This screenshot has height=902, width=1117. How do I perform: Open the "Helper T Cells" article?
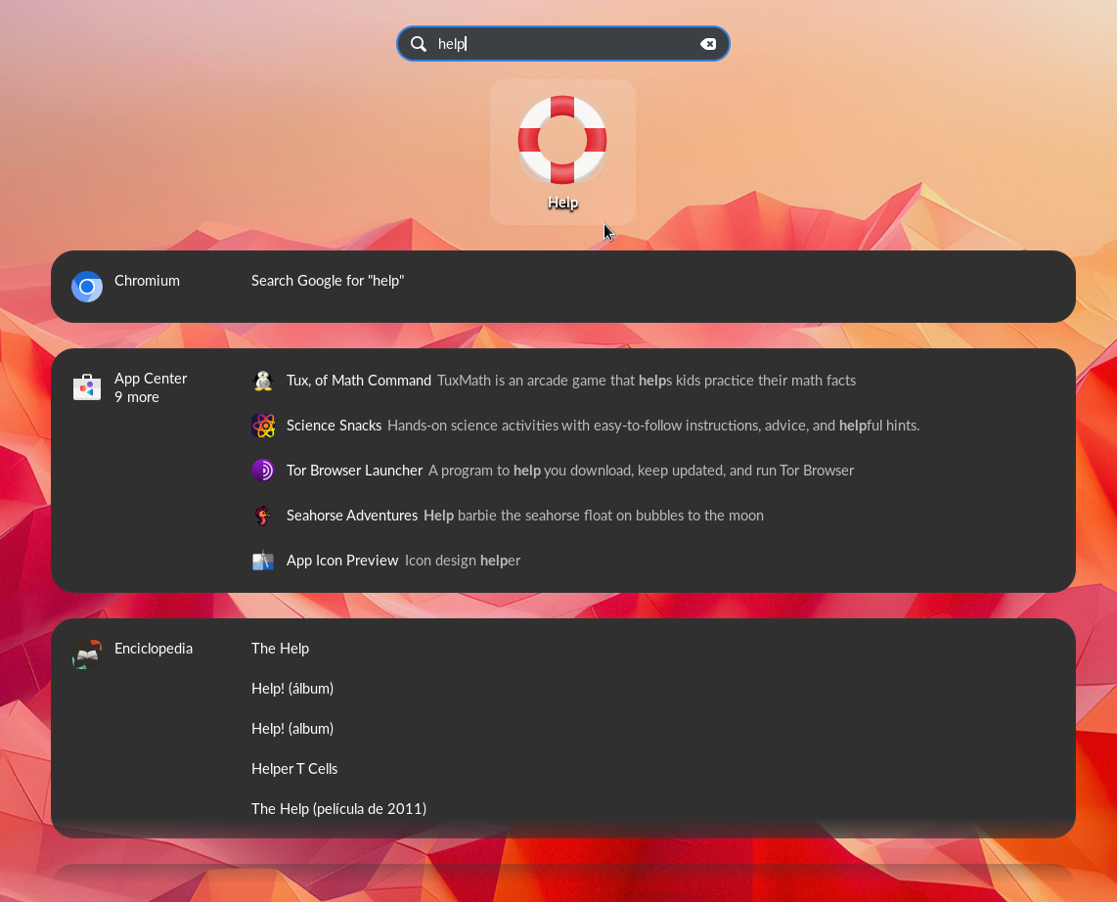pos(294,769)
